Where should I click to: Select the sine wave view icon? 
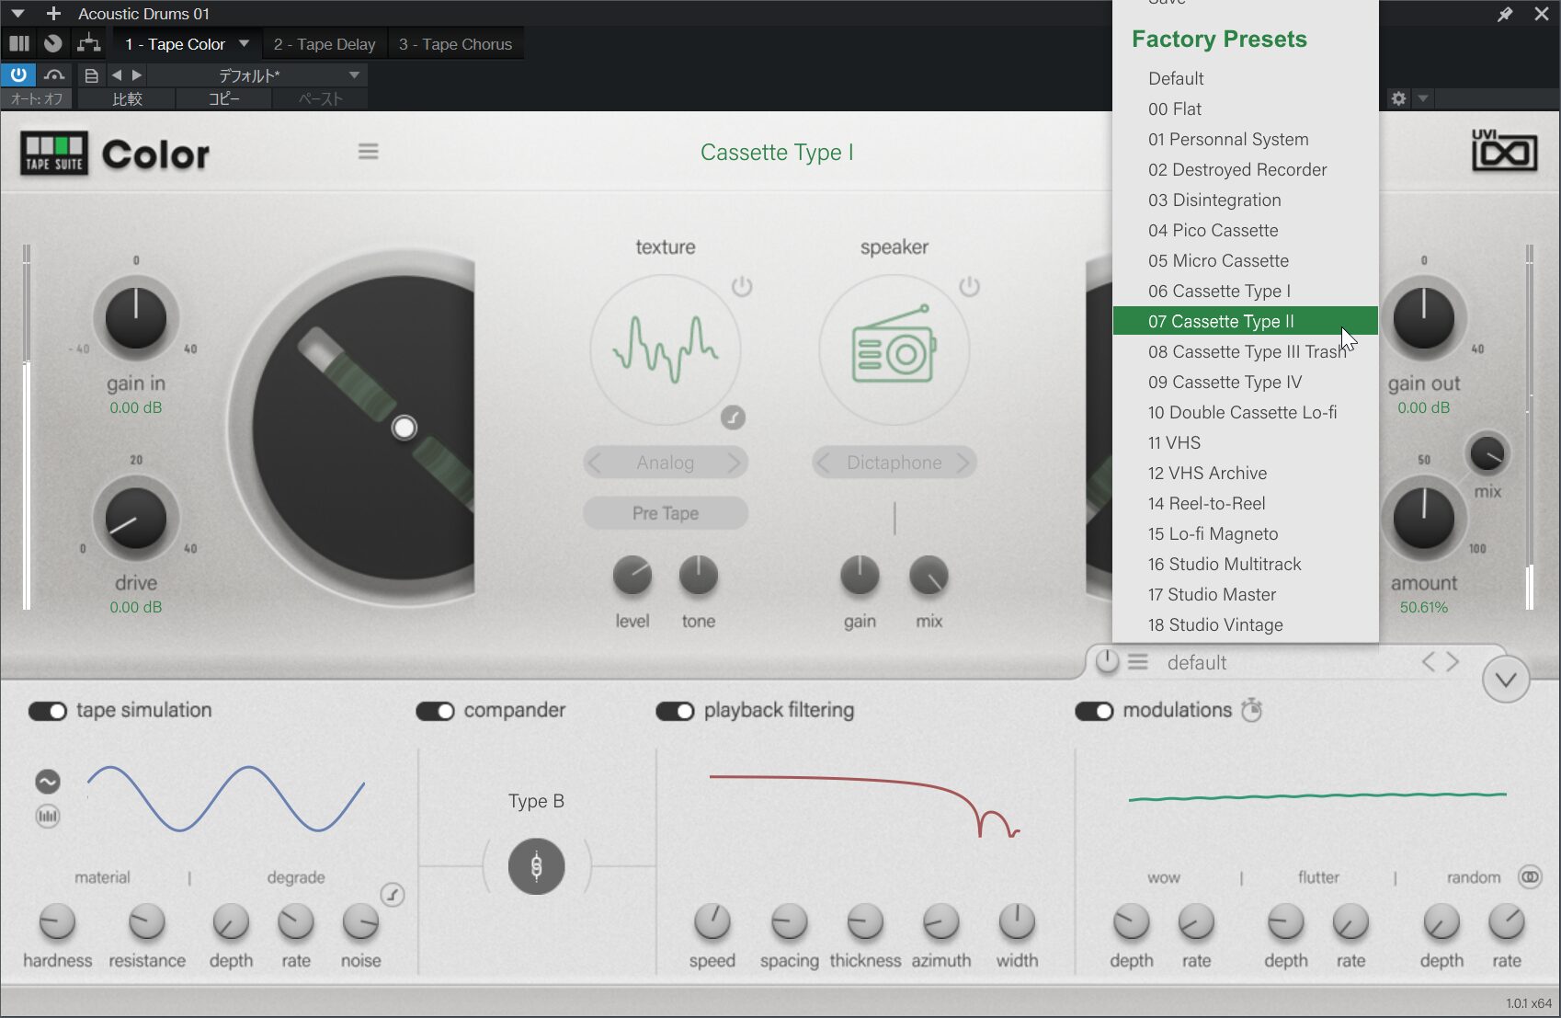coord(48,782)
